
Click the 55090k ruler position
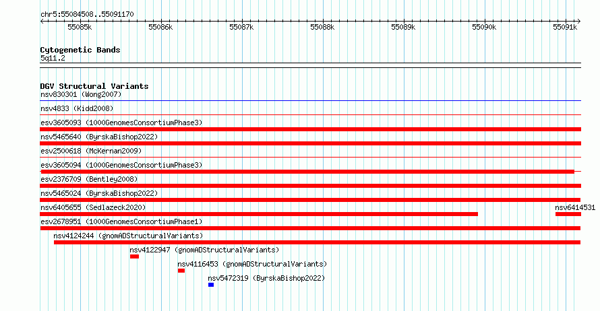pyautogui.click(x=484, y=27)
